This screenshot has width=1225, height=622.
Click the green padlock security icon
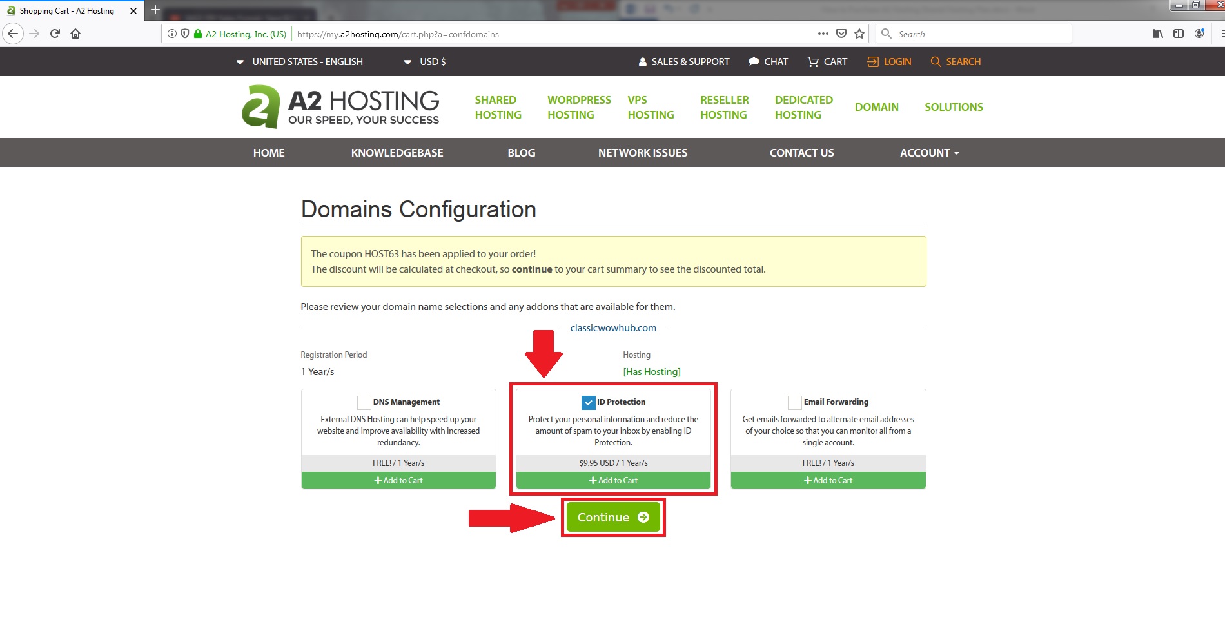click(198, 34)
